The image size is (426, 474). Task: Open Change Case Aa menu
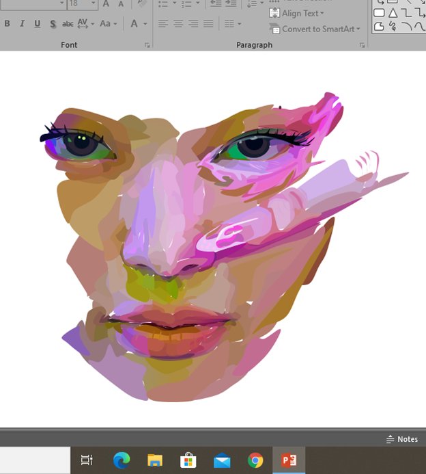point(108,23)
